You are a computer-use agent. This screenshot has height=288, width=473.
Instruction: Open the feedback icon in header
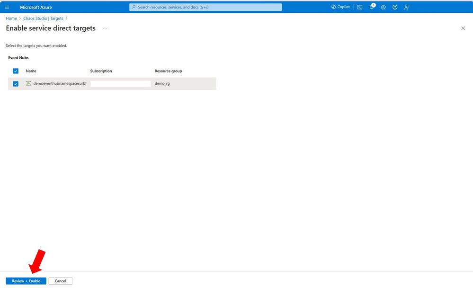[407, 7]
